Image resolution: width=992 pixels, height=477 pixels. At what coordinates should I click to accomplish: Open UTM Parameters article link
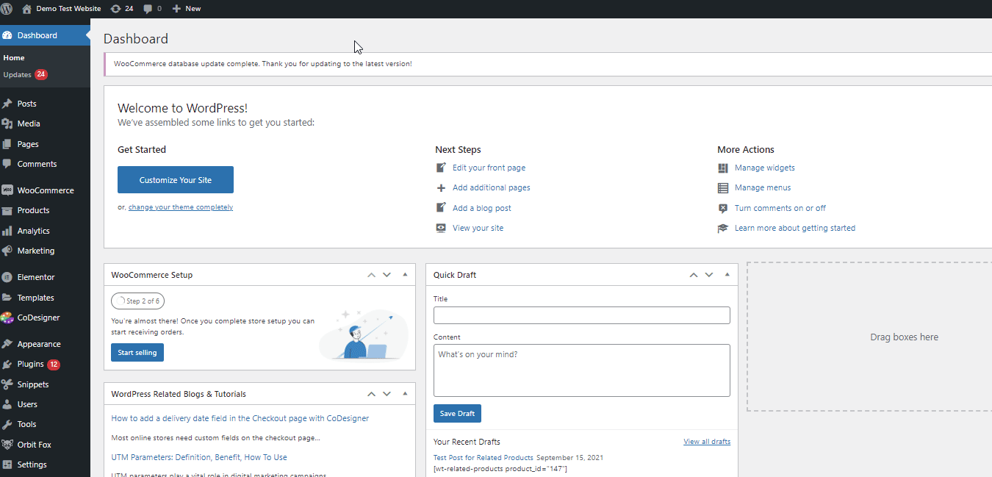199,457
